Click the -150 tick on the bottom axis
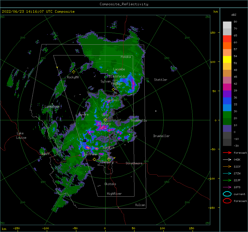The image size is (248, 232). [16, 228]
